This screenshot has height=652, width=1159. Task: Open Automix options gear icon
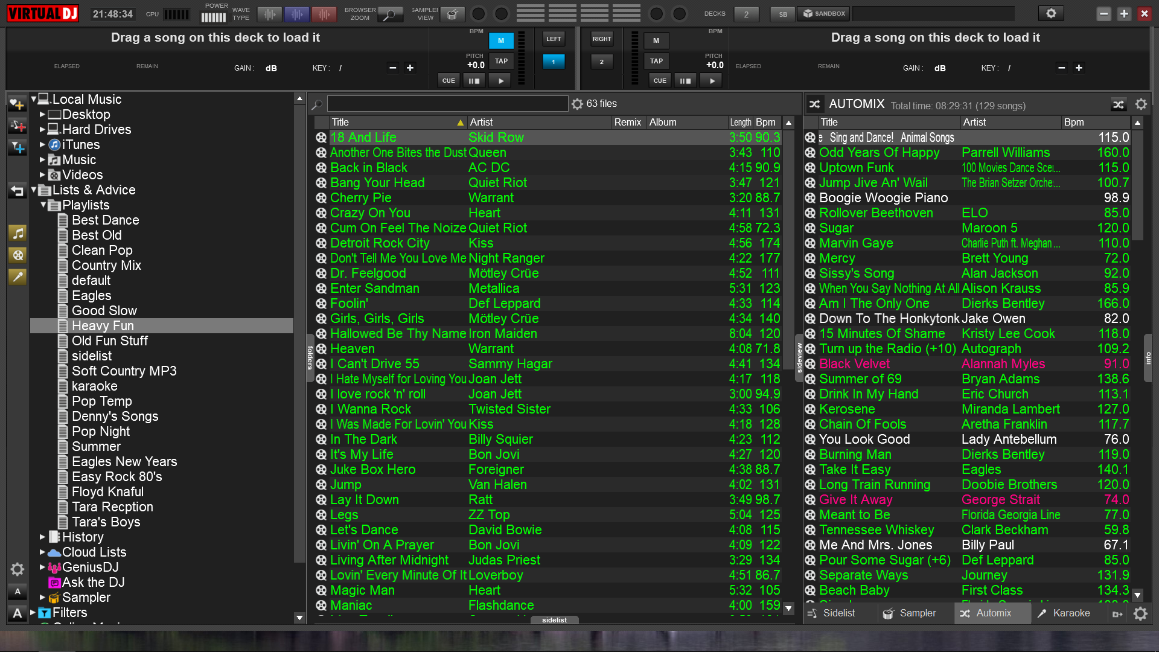click(x=1141, y=104)
